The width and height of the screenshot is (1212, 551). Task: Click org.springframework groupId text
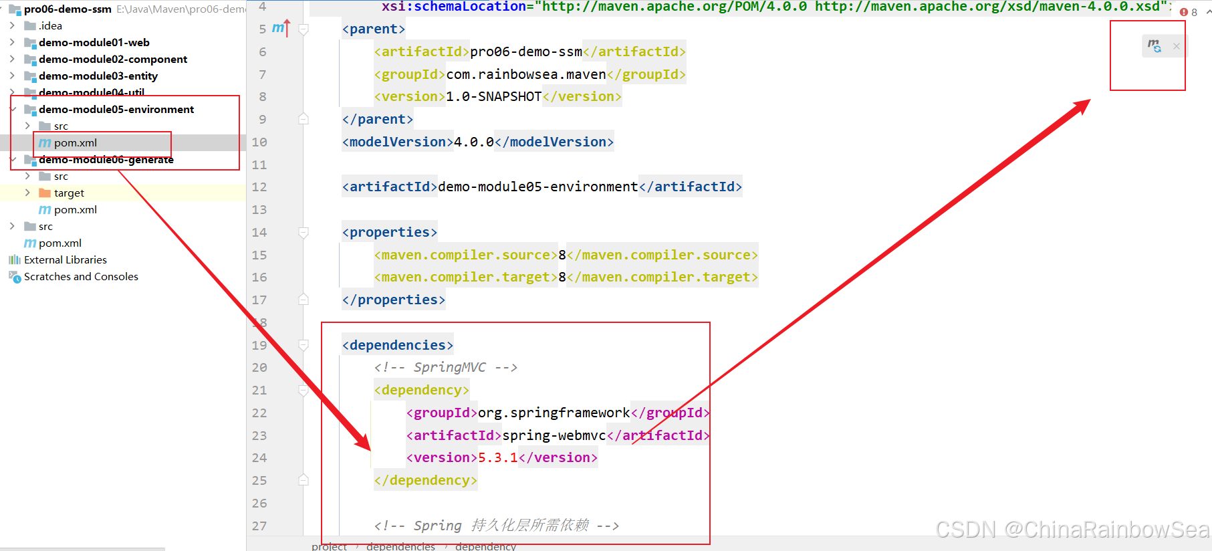tap(554, 413)
